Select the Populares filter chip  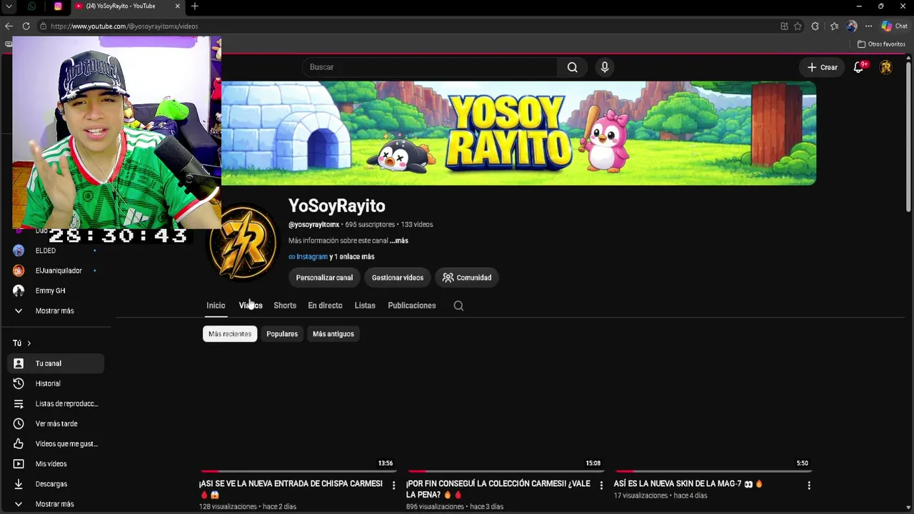point(282,334)
